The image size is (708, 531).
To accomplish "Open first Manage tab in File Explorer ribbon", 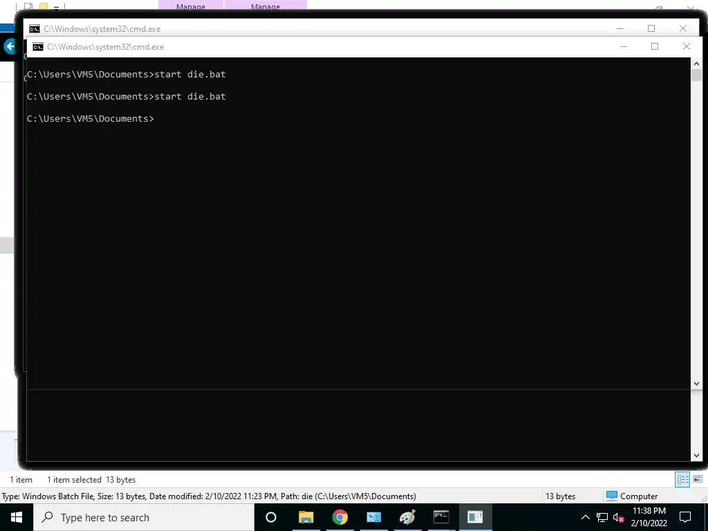I will tap(191, 6).
